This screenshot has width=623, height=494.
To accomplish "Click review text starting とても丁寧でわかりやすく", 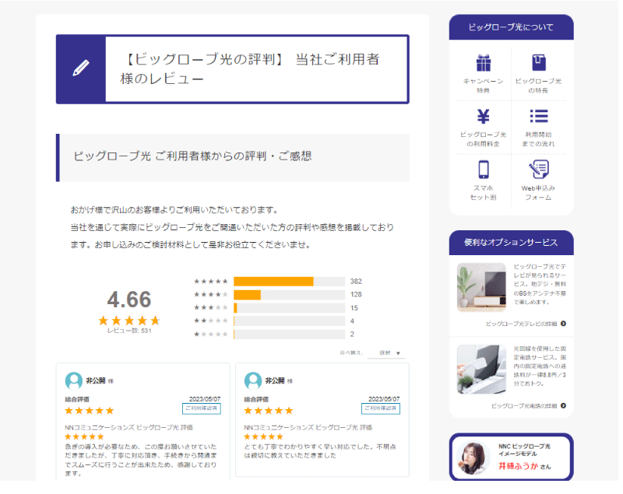I will tap(320, 451).
